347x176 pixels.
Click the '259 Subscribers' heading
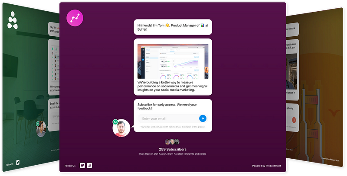pos(173,149)
